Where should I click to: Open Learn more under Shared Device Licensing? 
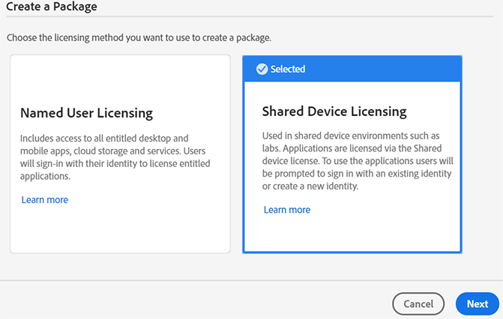(x=287, y=210)
